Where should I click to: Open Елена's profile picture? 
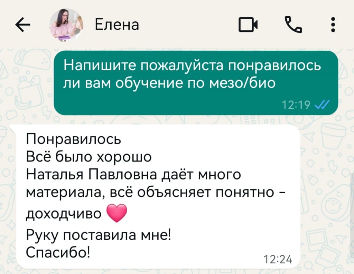pos(66,25)
